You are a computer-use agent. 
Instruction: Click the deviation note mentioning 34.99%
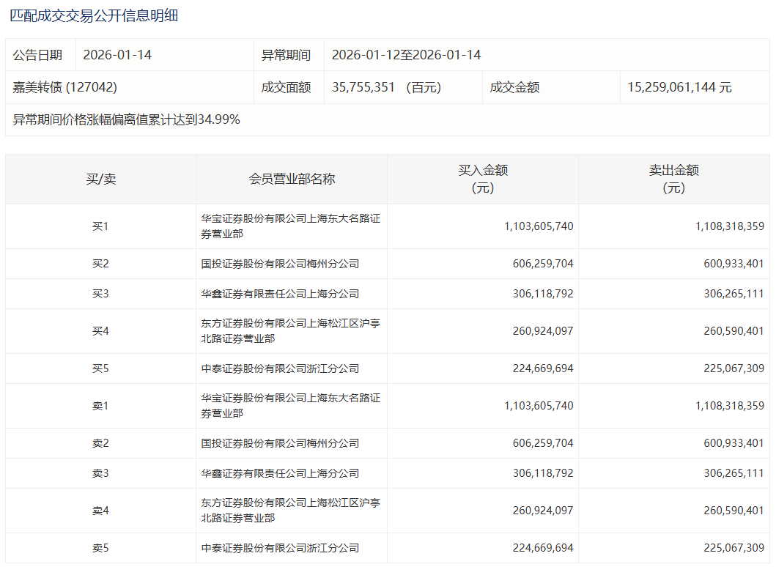pos(127,119)
